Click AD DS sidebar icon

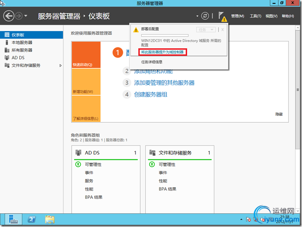click(x=7, y=58)
